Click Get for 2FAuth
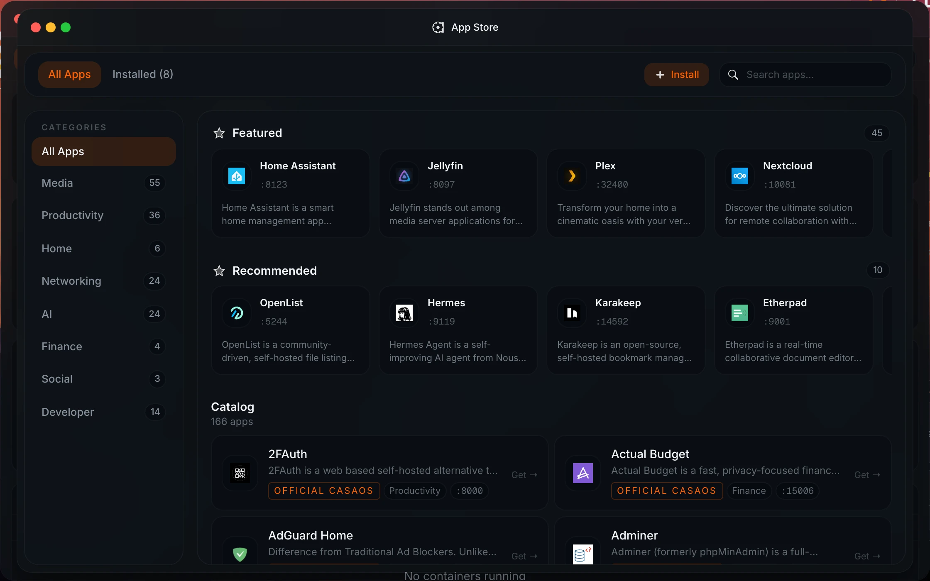Screen dimensions: 930x581 pos(524,475)
